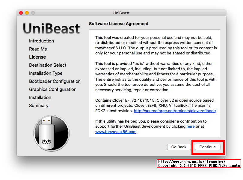The height and width of the screenshot is (180, 243).
Task: Select the Installation step
Action: (40, 97)
